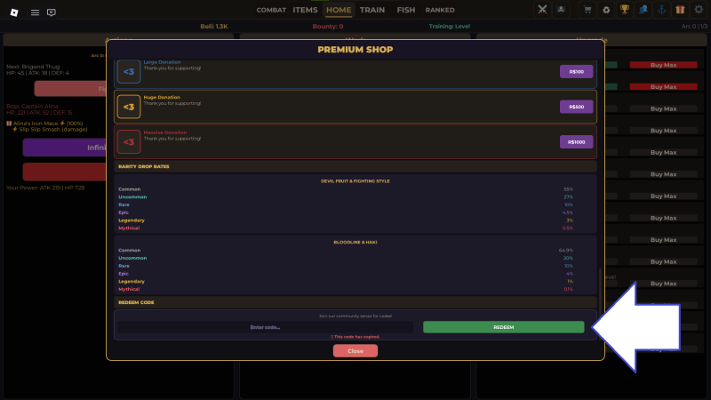
Task: Open the red gift box icon
Action: point(680,10)
